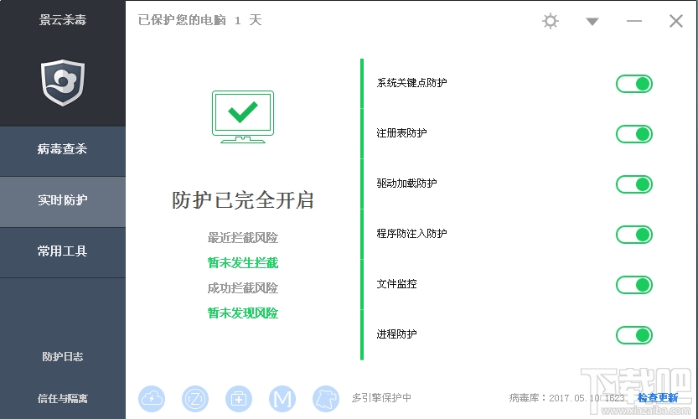Click 驱动加载防护 label
The width and height of the screenshot is (698, 419).
point(406,184)
